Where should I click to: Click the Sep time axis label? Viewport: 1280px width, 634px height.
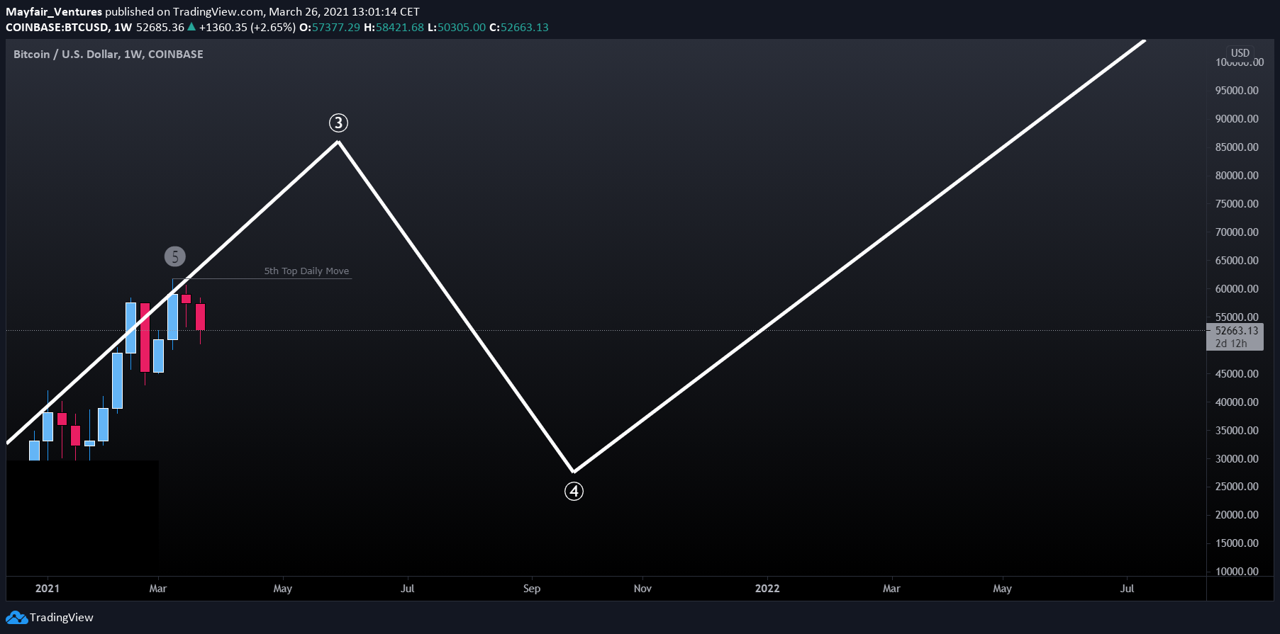532,589
